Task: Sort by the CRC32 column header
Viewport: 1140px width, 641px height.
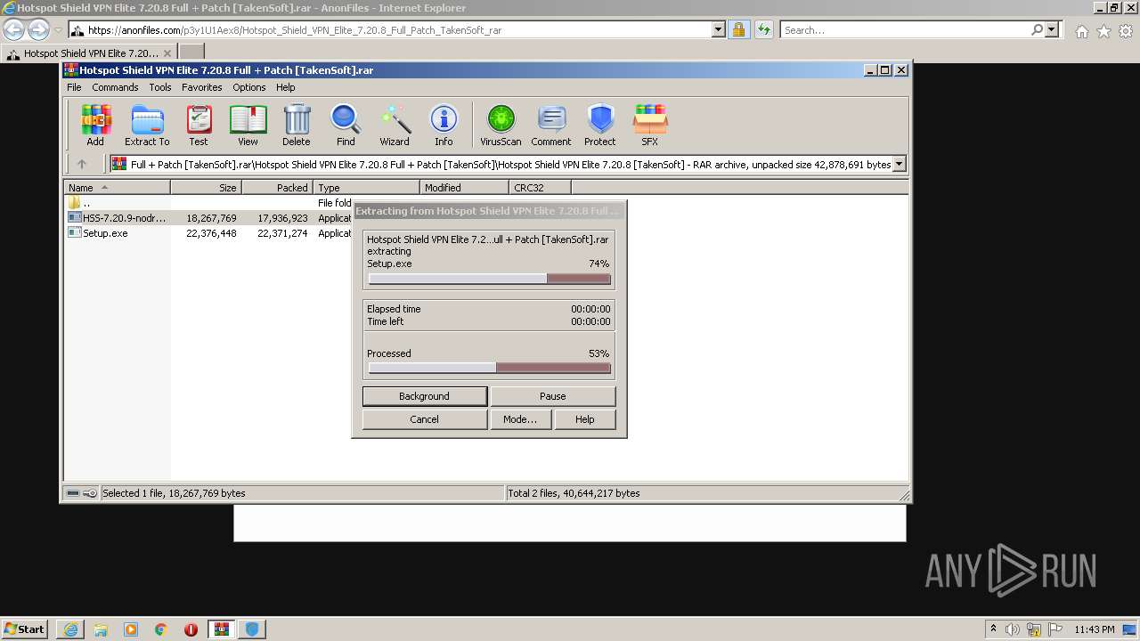Action: click(x=540, y=188)
